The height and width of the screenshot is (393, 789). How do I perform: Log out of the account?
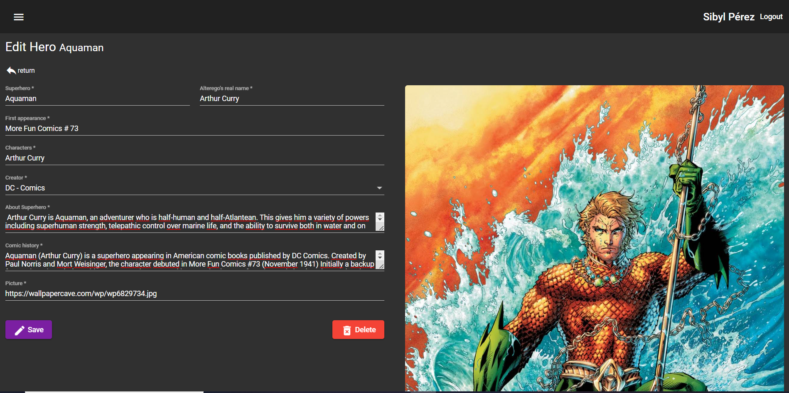tap(771, 17)
